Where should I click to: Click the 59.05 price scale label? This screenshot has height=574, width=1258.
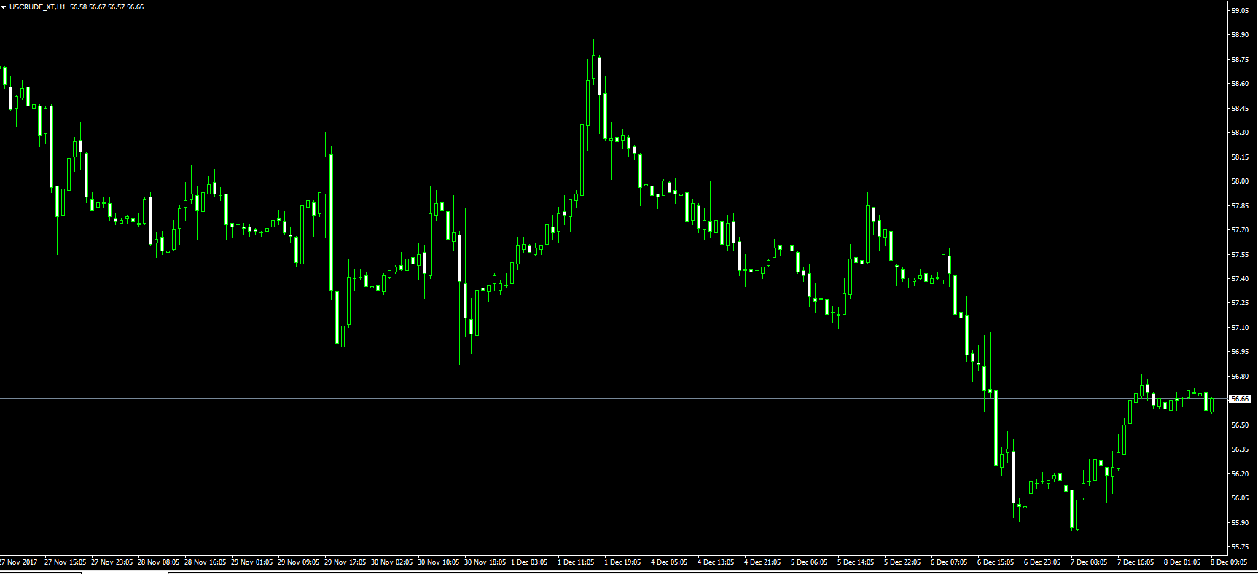point(1240,11)
